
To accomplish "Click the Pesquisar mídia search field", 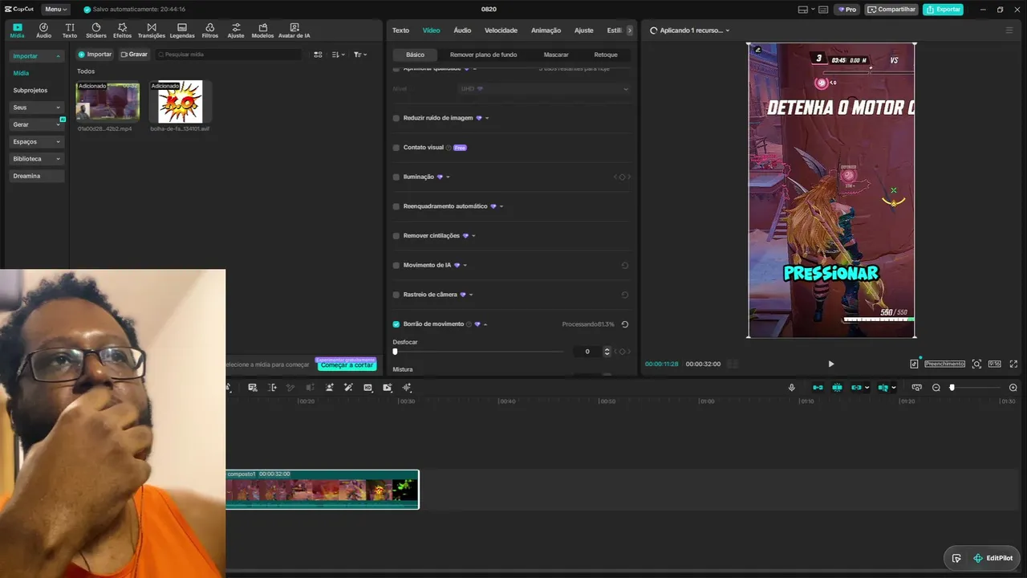I will [x=229, y=55].
